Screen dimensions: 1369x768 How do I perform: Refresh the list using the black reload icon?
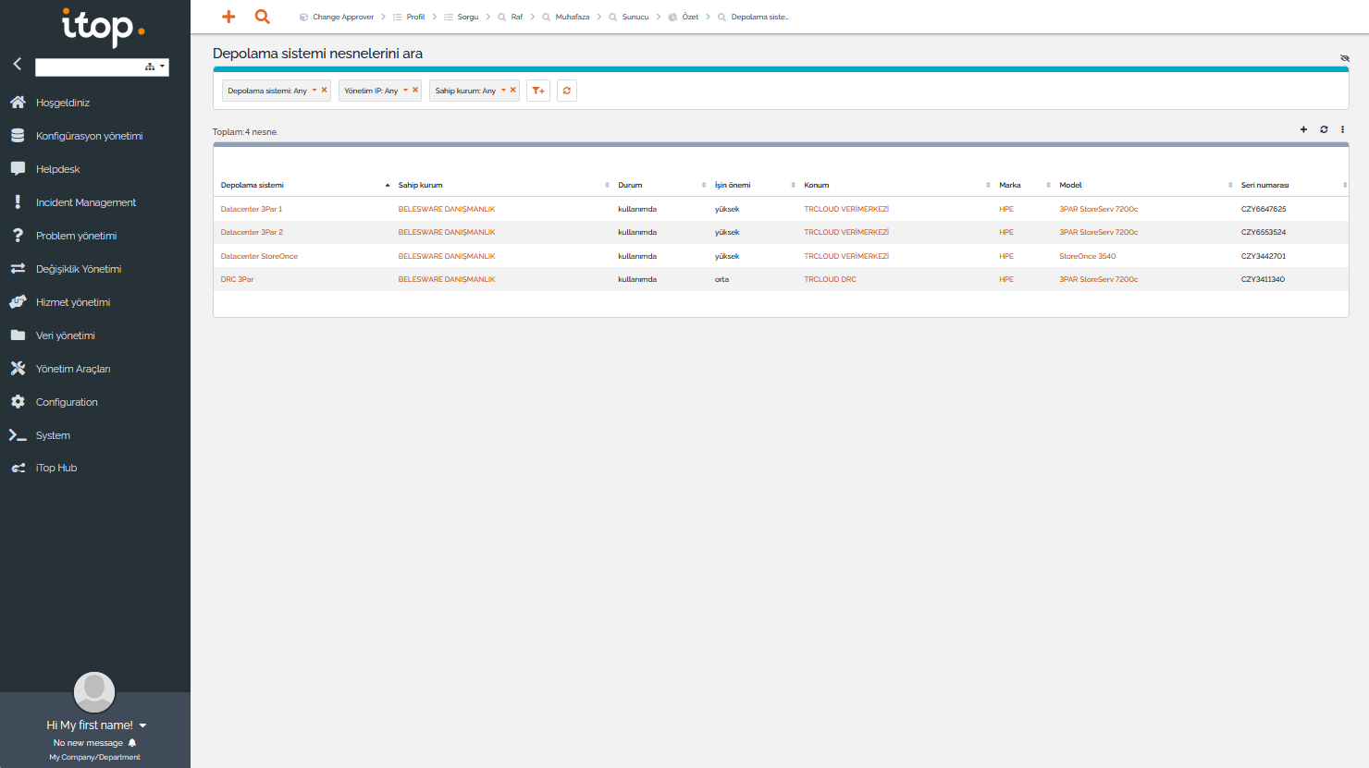coord(1324,129)
